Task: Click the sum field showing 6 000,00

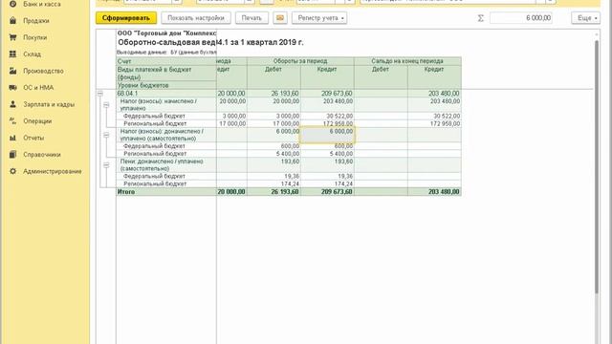Action: (521, 18)
